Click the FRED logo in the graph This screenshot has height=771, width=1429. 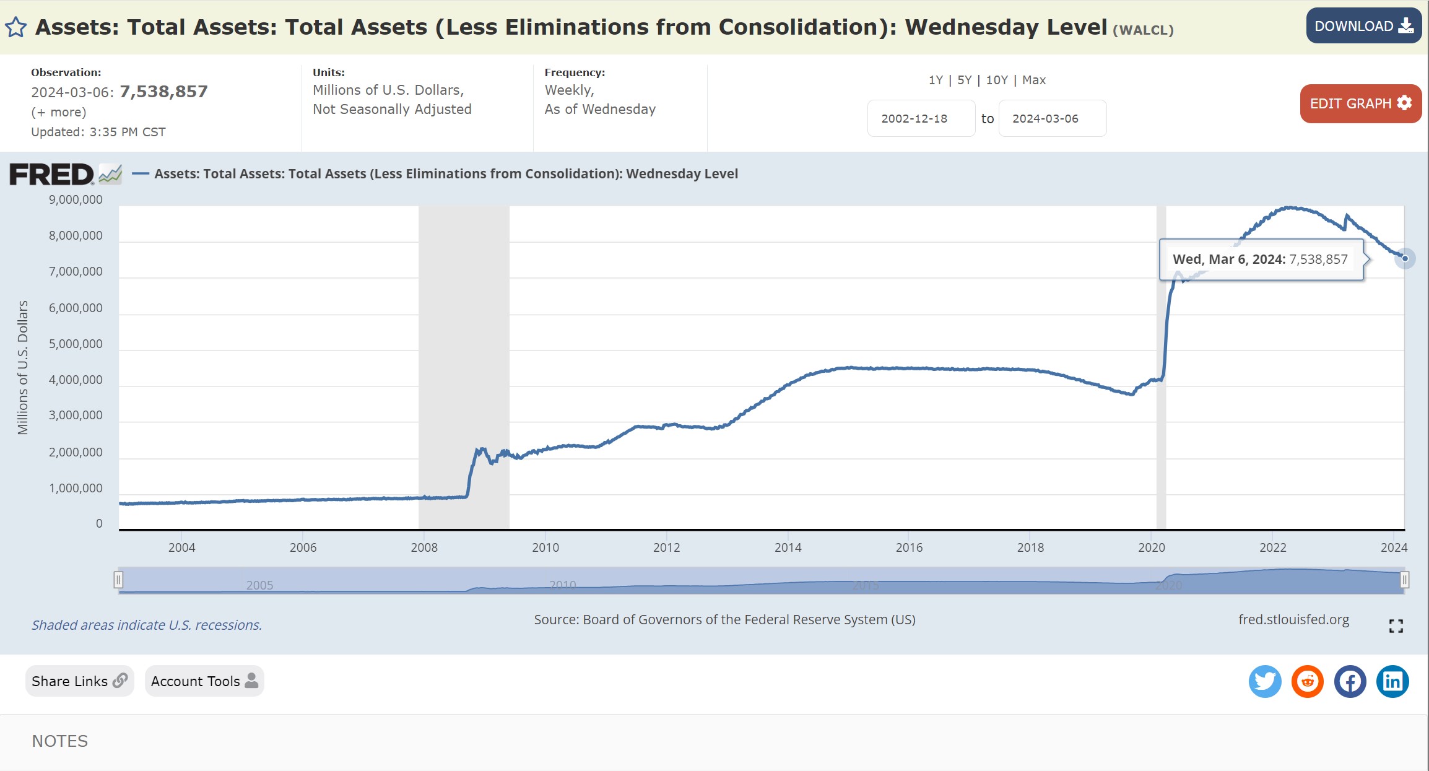(66, 174)
